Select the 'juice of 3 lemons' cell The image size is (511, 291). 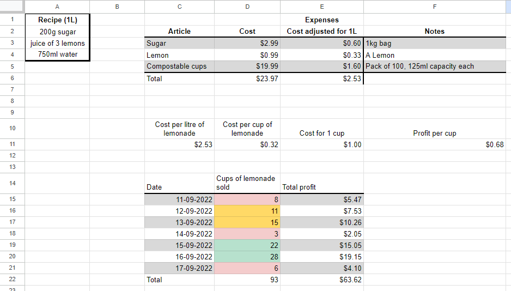tap(57, 44)
